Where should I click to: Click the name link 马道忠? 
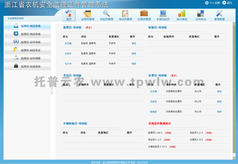(x=154, y=102)
